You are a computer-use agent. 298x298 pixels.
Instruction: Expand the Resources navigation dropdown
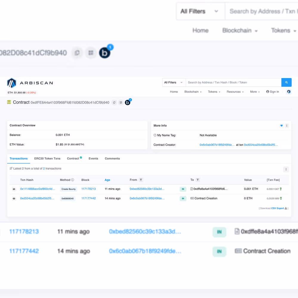[235, 92]
